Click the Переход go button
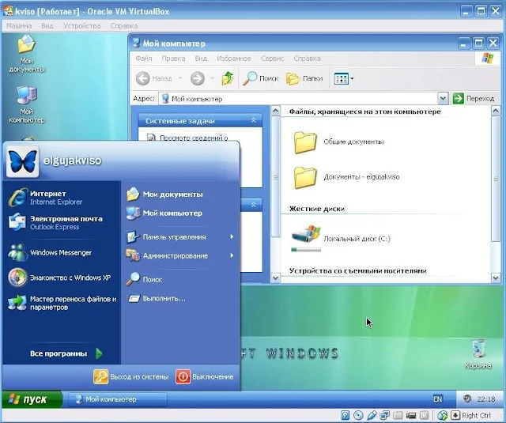This screenshot has width=506, height=423. point(474,99)
